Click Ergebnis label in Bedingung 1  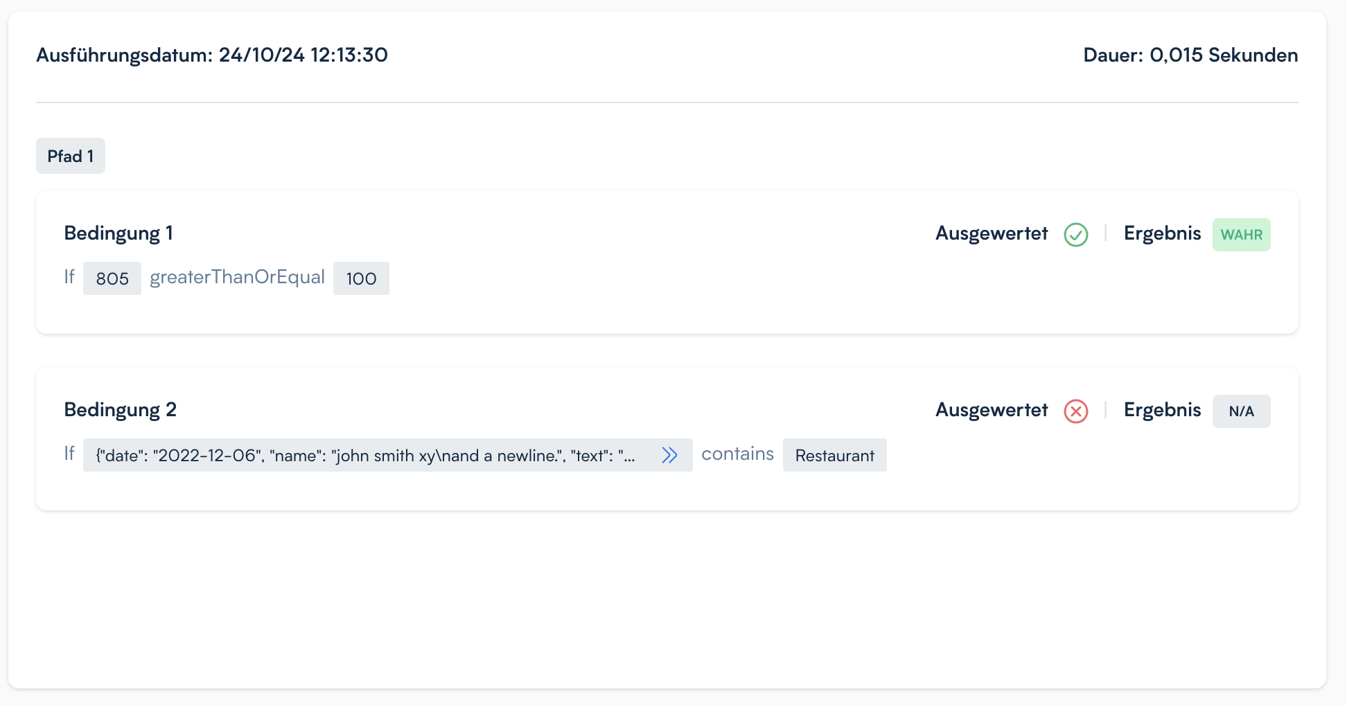click(x=1162, y=233)
